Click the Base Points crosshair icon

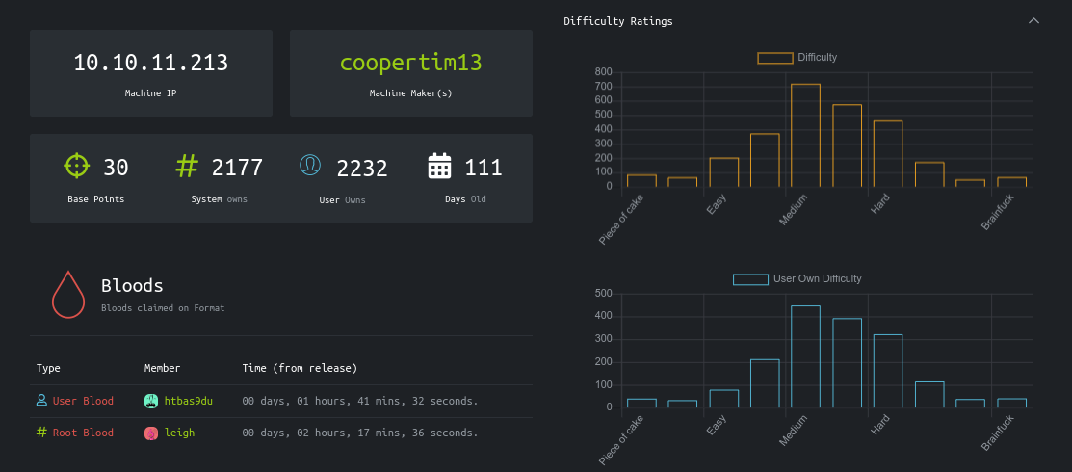point(77,166)
